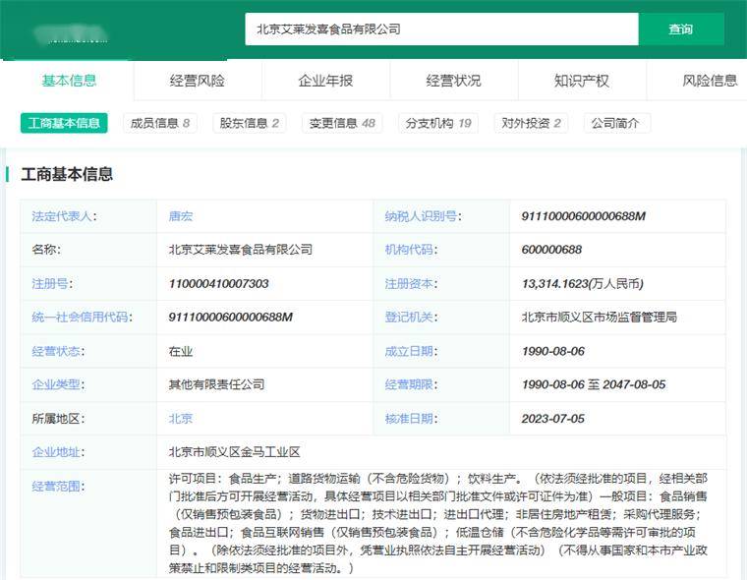Select the 工商基本信息 sub-tab
The image size is (747, 580).
(x=64, y=123)
